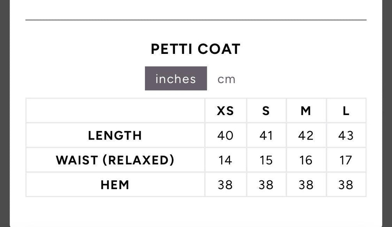Click L hem value 38
This screenshot has height=227, width=392.
click(x=346, y=185)
